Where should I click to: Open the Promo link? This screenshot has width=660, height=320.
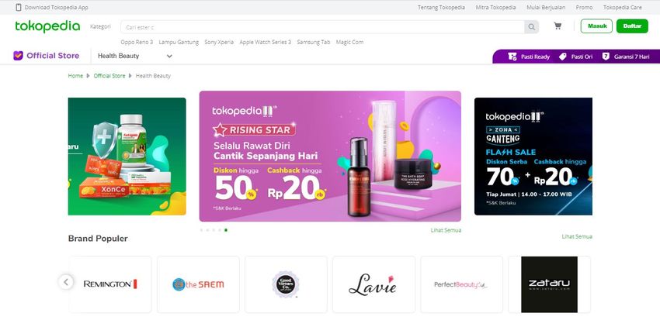[584, 7]
